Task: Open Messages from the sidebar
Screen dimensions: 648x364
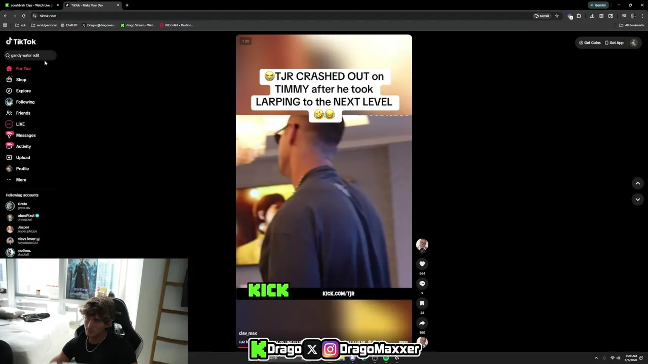Action: (21, 135)
